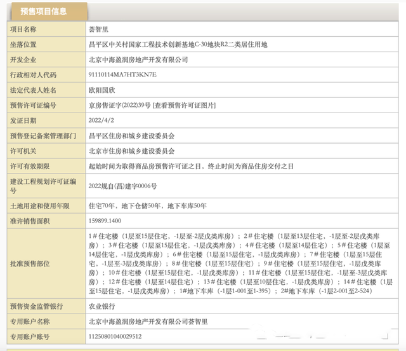
Task: Click the 许可有效期限 label
Action: [30, 167]
